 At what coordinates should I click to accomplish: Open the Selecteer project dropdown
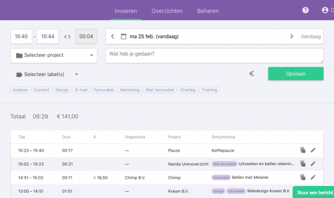(x=54, y=56)
